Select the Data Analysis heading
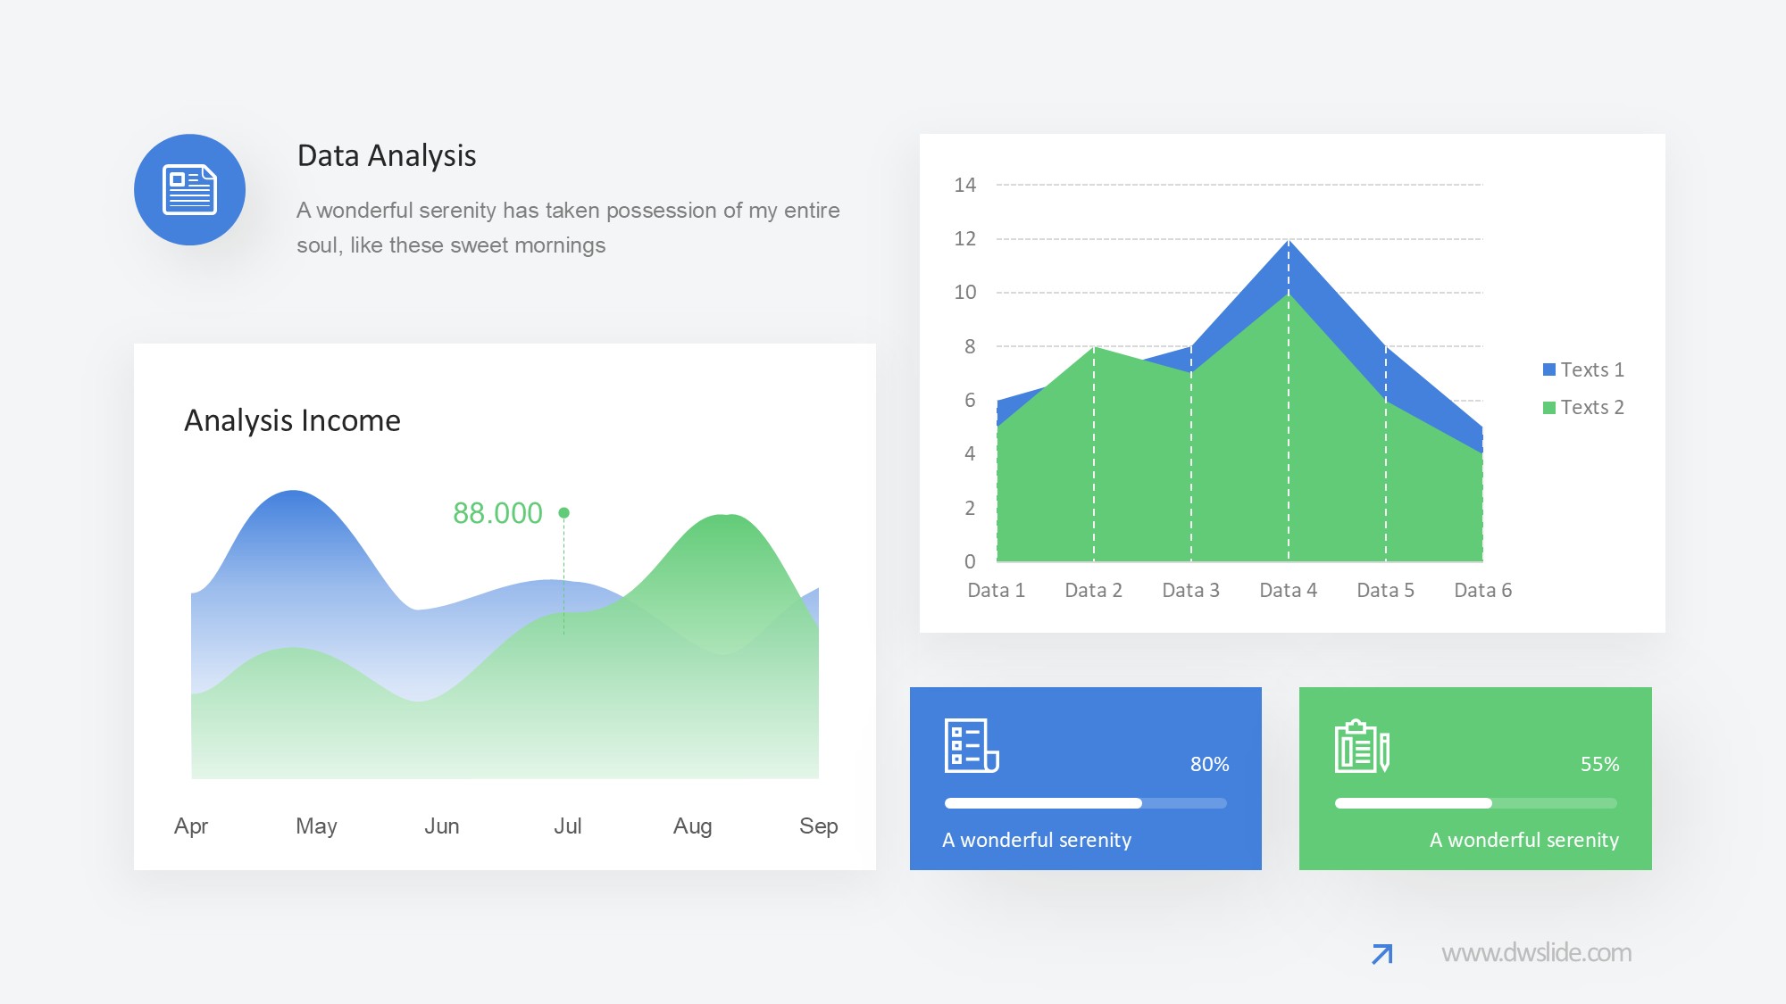This screenshot has height=1004, width=1786. pos(387,155)
